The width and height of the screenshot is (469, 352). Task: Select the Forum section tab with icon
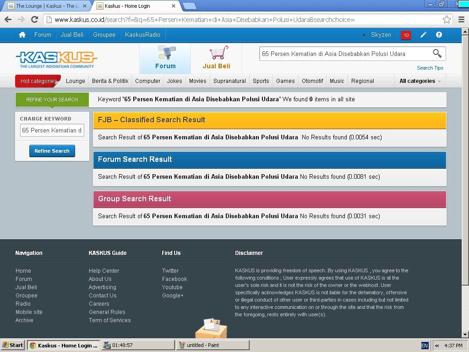[165, 58]
